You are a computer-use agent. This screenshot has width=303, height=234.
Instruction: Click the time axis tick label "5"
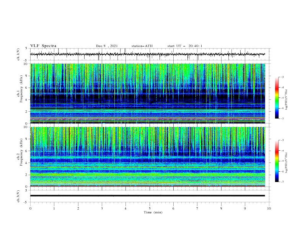coord(150,208)
